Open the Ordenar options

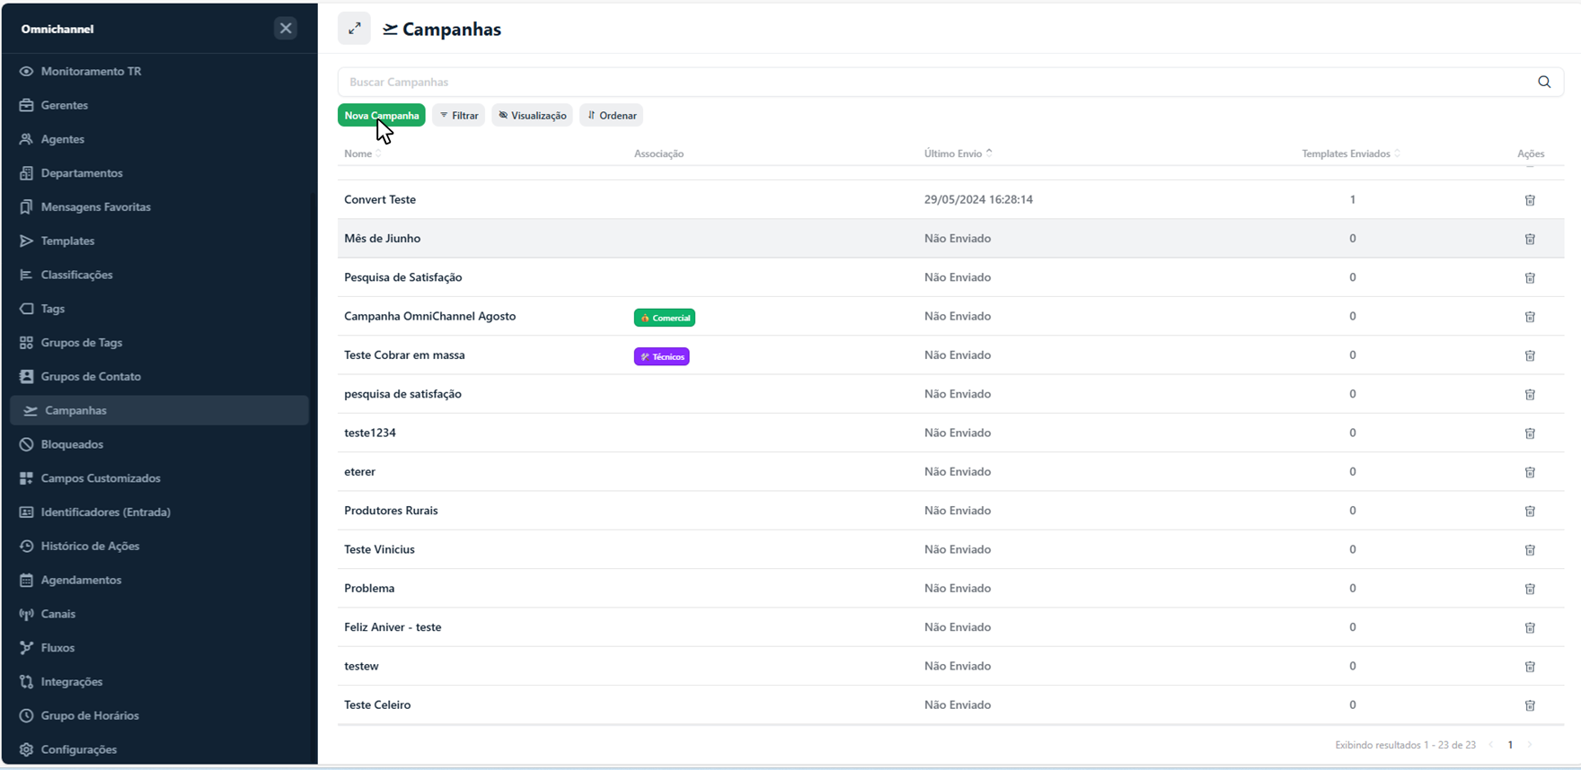pyautogui.click(x=612, y=115)
